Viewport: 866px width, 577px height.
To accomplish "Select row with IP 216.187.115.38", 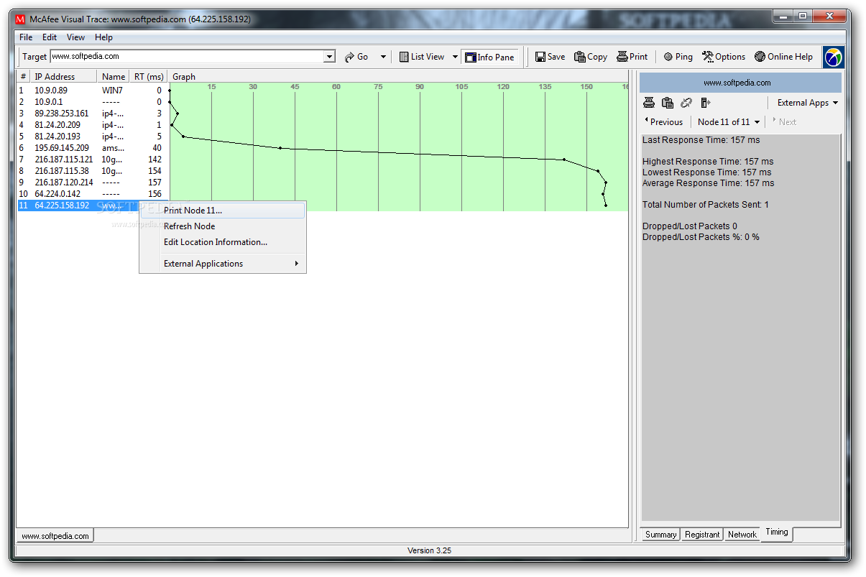I will [93, 171].
